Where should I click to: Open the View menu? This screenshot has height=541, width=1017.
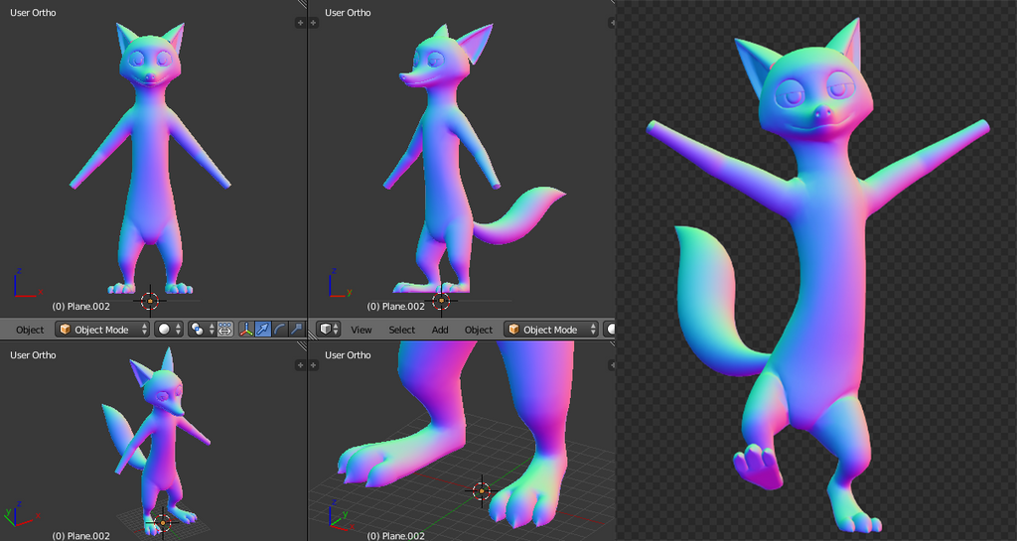[362, 330]
